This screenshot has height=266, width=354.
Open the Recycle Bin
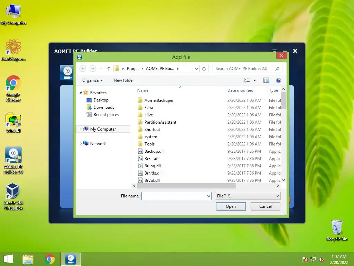(337, 230)
